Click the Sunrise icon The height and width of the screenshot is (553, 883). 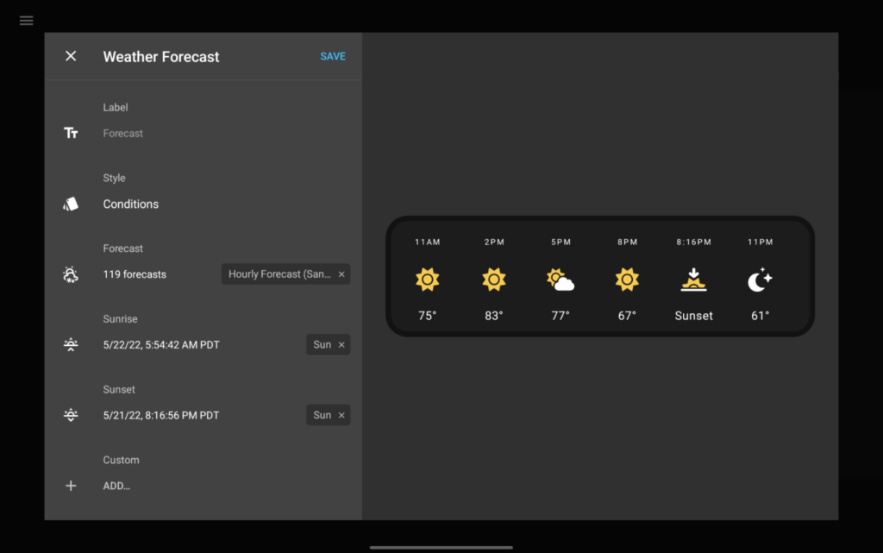click(71, 345)
